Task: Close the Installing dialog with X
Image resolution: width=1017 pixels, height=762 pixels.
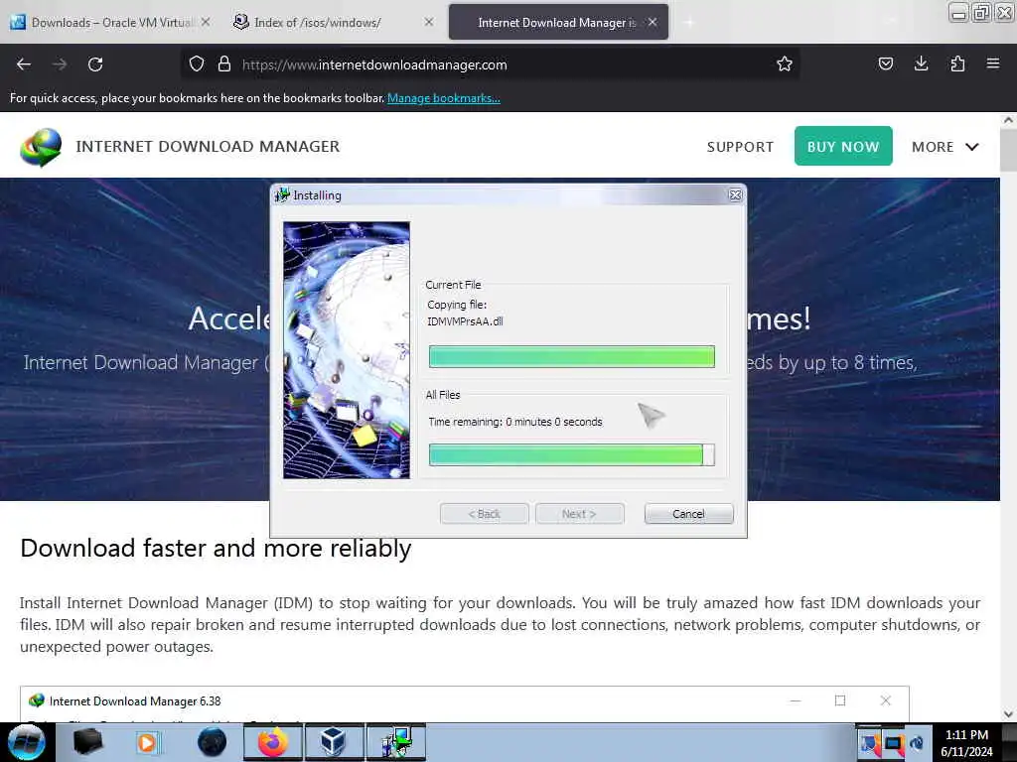Action: [x=735, y=195]
